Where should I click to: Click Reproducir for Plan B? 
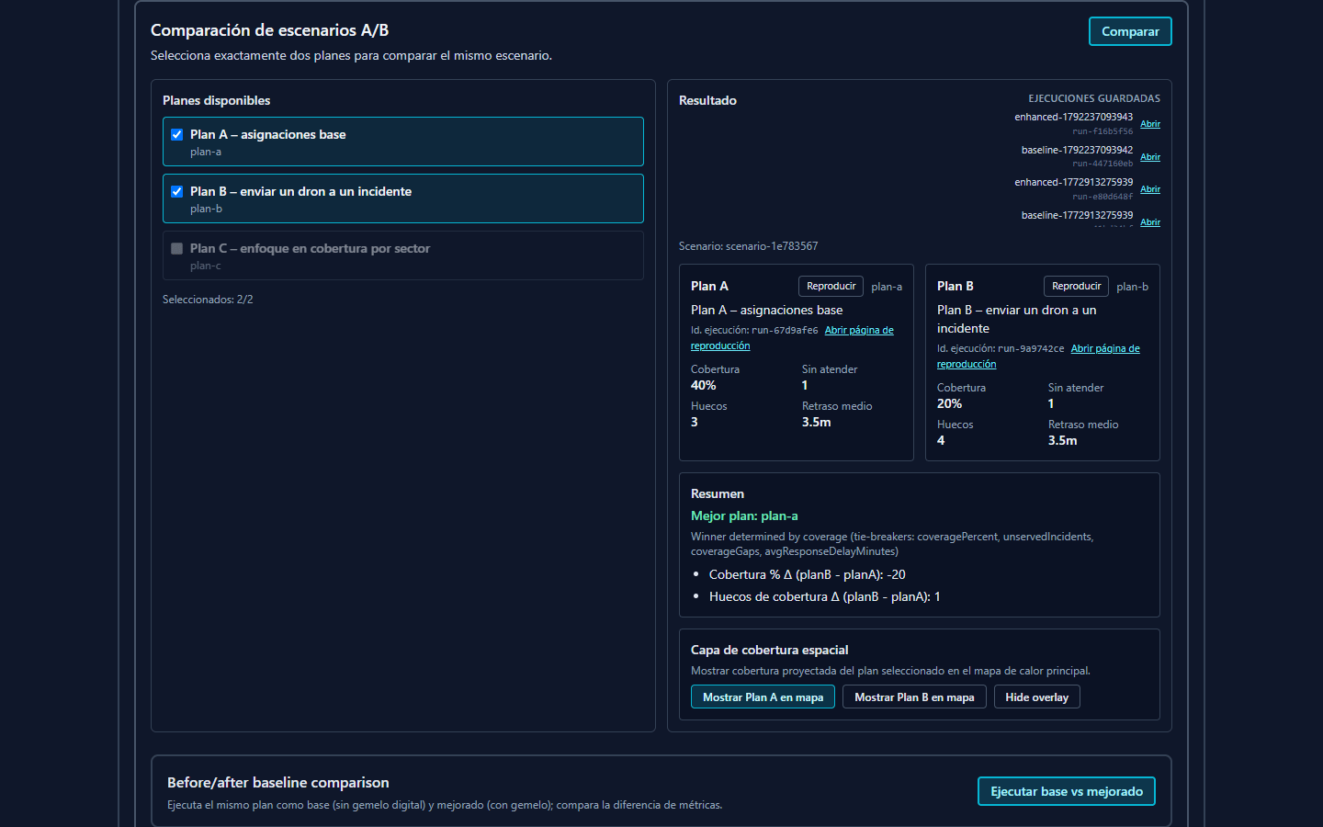click(x=1076, y=287)
